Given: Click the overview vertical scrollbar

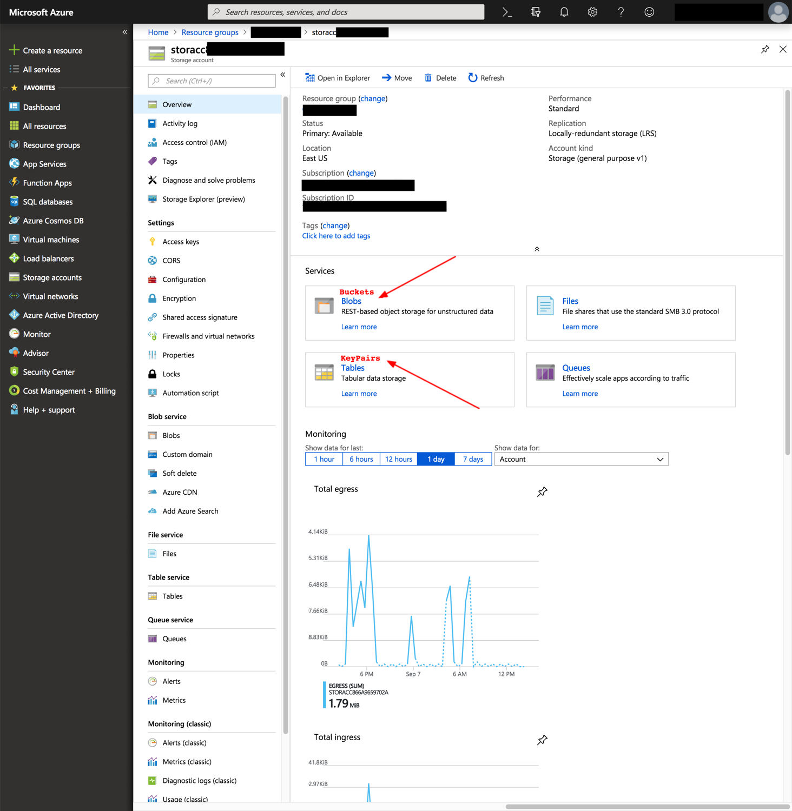Looking at the screenshot, I should [788, 273].
